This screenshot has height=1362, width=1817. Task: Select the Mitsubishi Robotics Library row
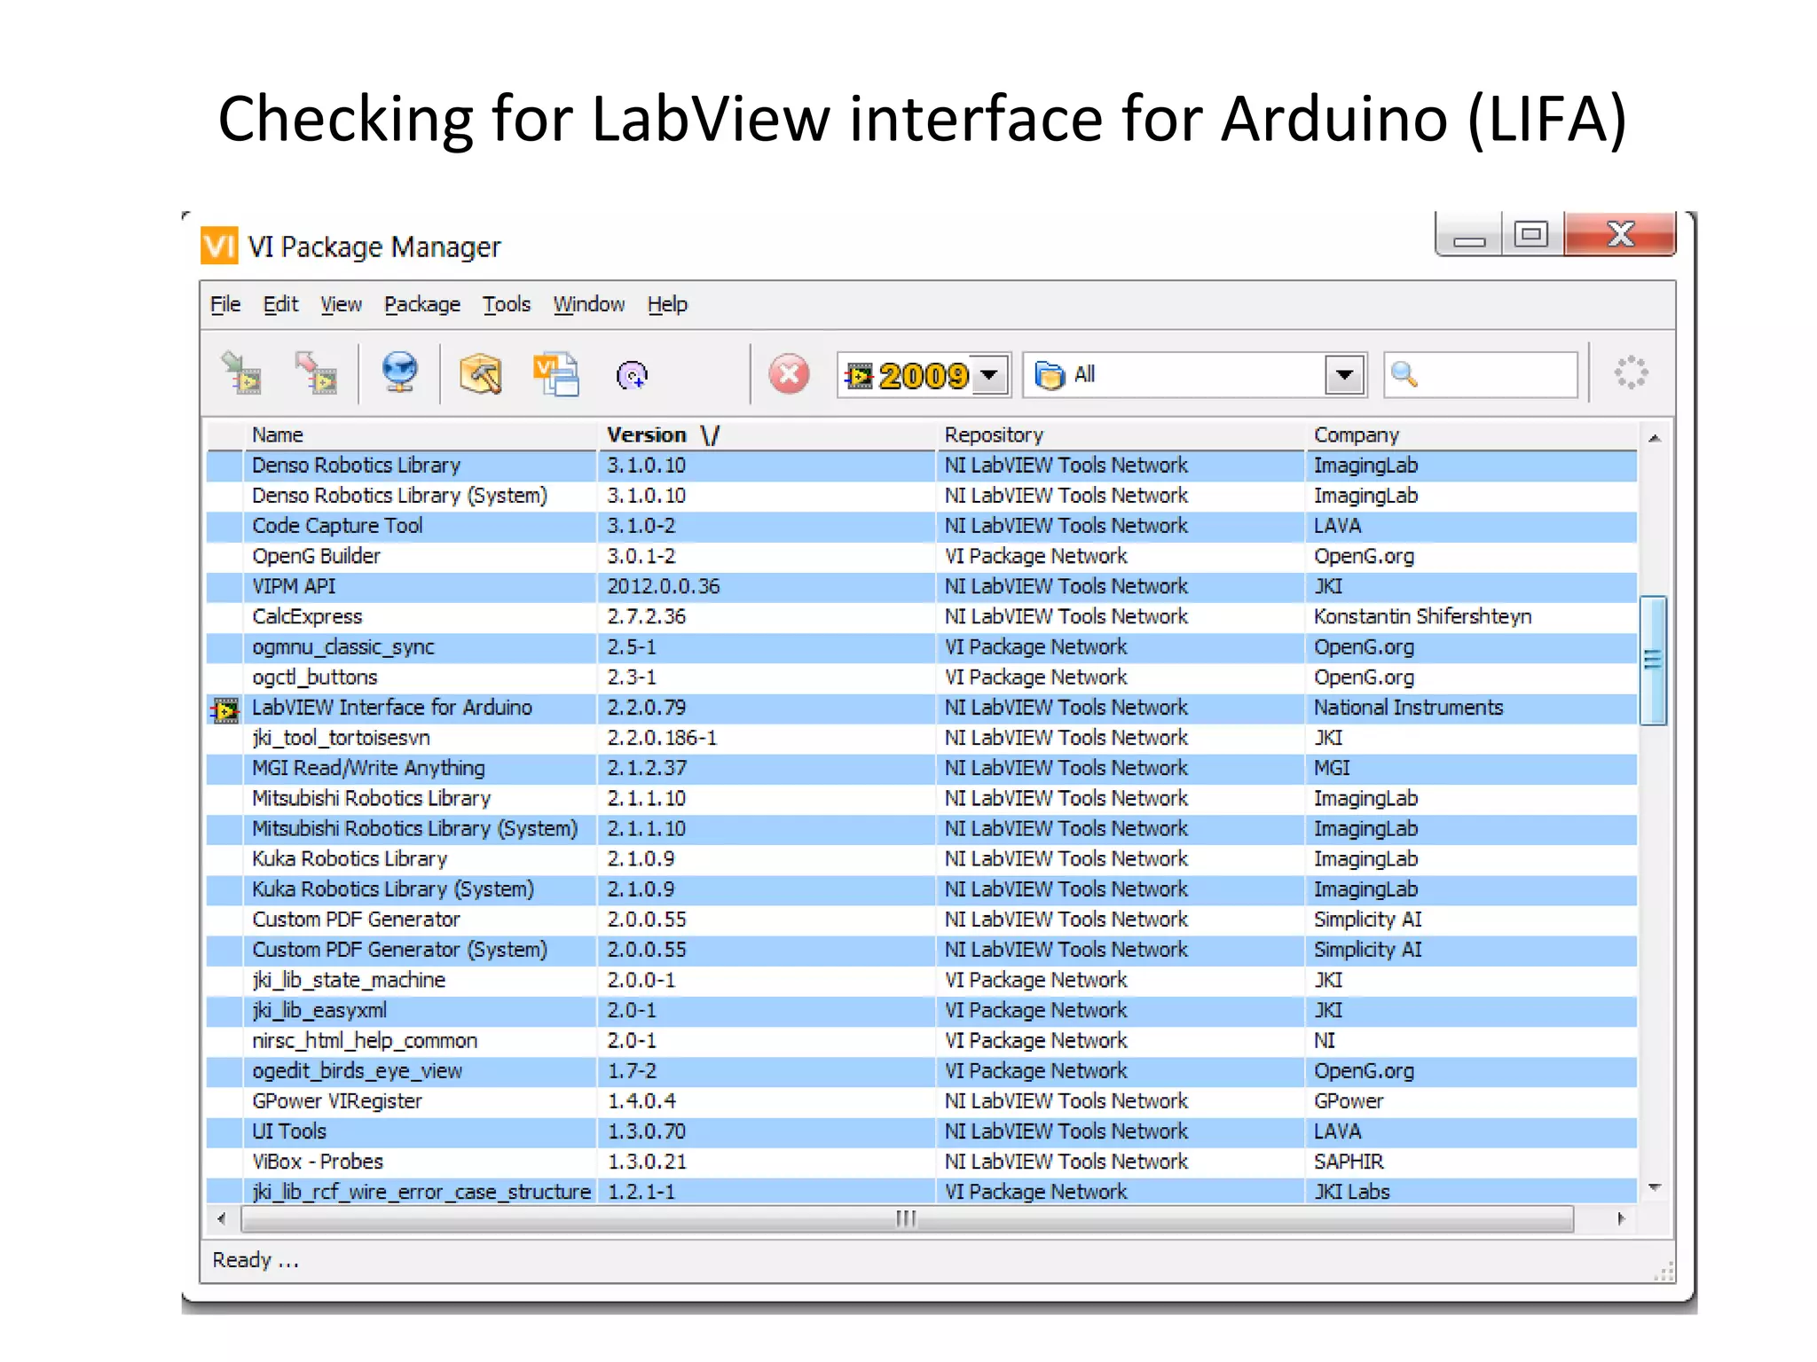[923, 798]
